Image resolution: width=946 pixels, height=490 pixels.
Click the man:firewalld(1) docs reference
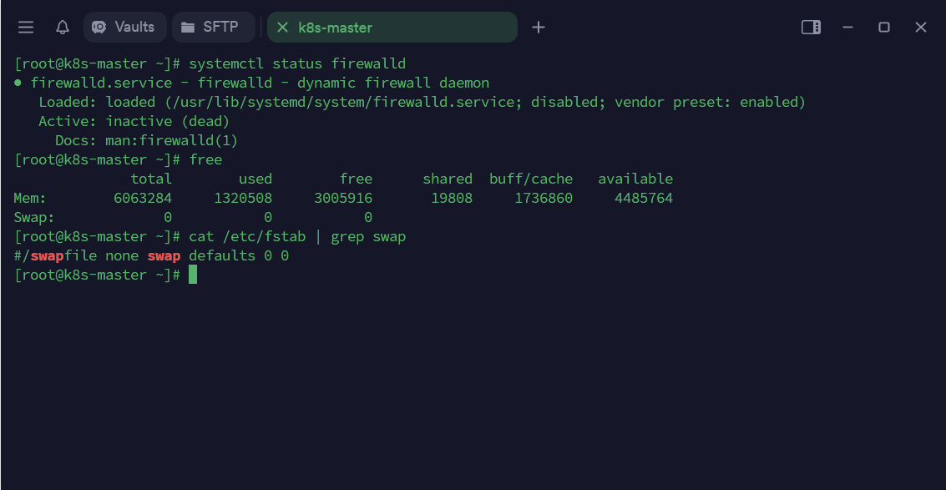click(172, 140)
